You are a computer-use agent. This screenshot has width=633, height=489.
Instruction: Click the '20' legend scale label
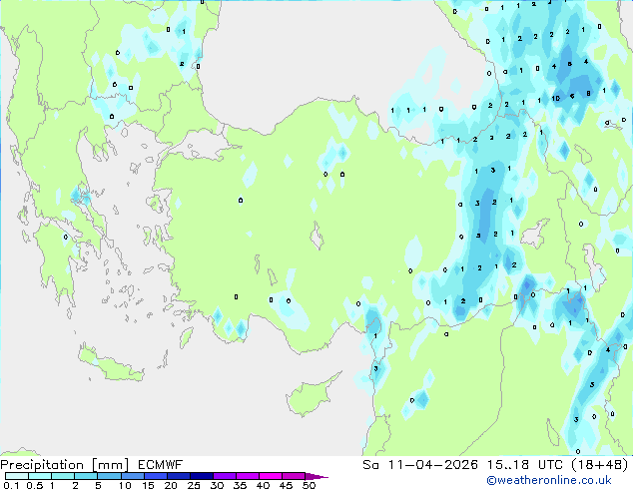pos(171,485)
